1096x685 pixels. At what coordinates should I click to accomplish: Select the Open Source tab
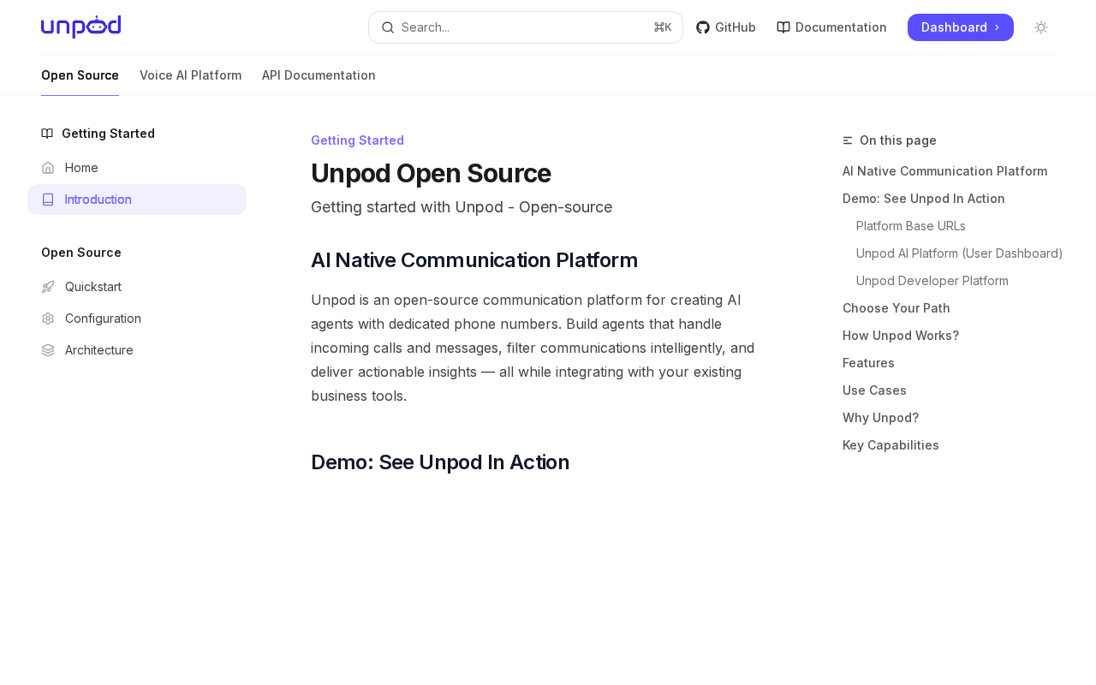click(80, 75)
